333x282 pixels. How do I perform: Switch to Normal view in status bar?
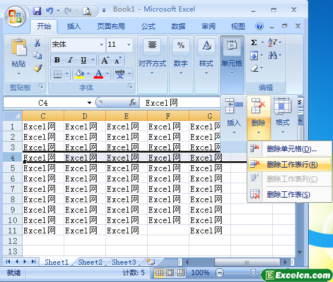pos(159,273)
